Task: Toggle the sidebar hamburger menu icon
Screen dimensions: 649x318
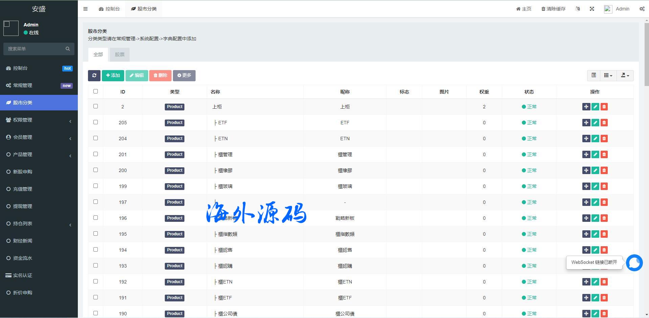Action: coord(85,9)
